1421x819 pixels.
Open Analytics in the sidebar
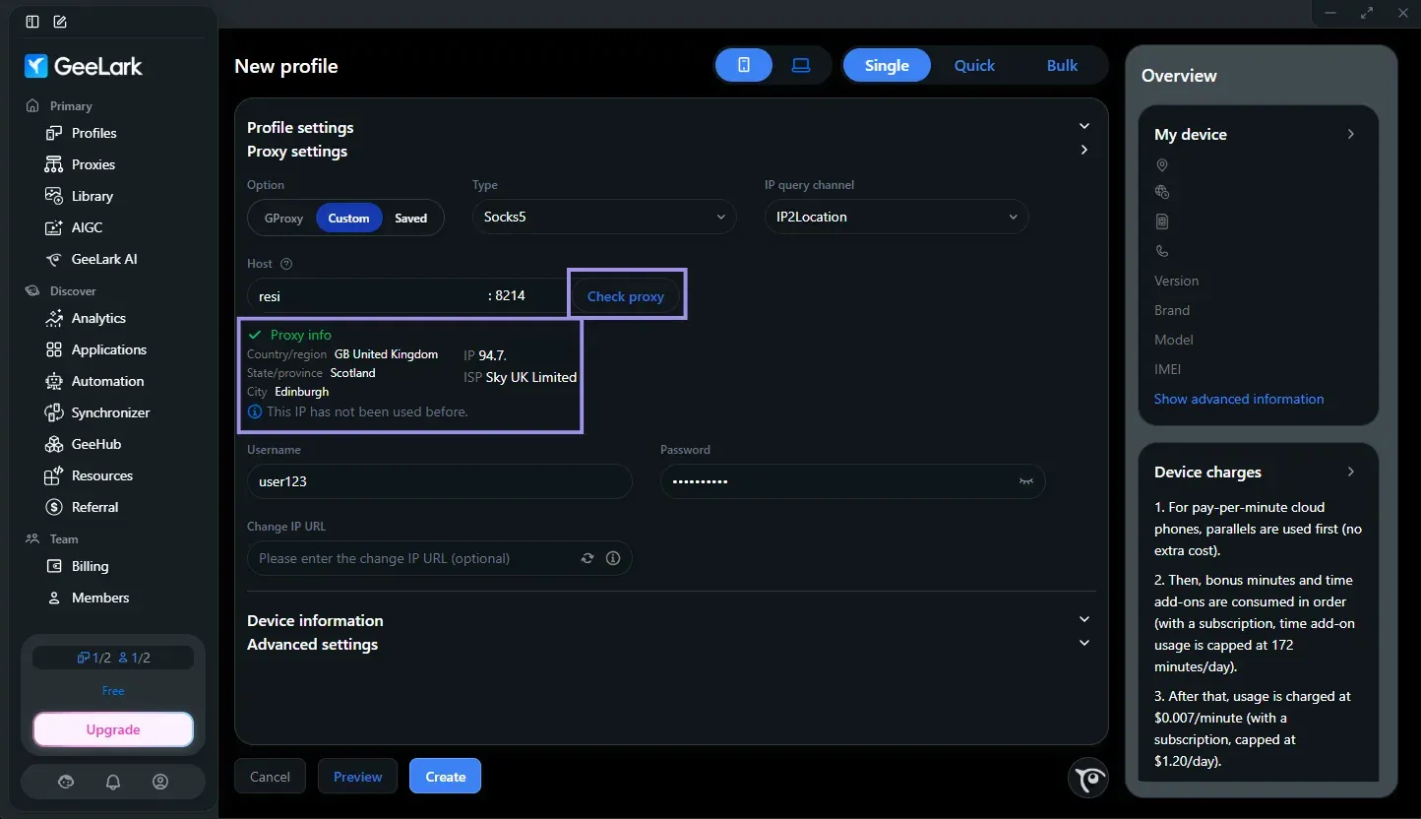[98, 318]
